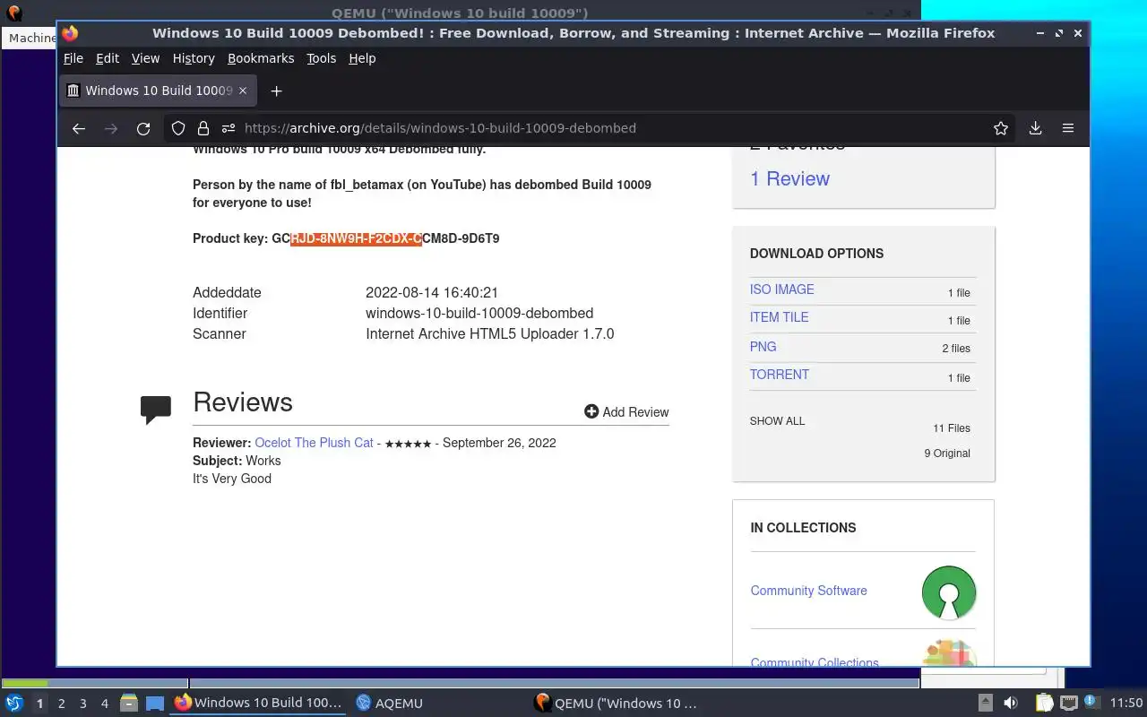Open the Community Software collection link
This screenshot has height=717, width=1147.
tap(808, 591)
